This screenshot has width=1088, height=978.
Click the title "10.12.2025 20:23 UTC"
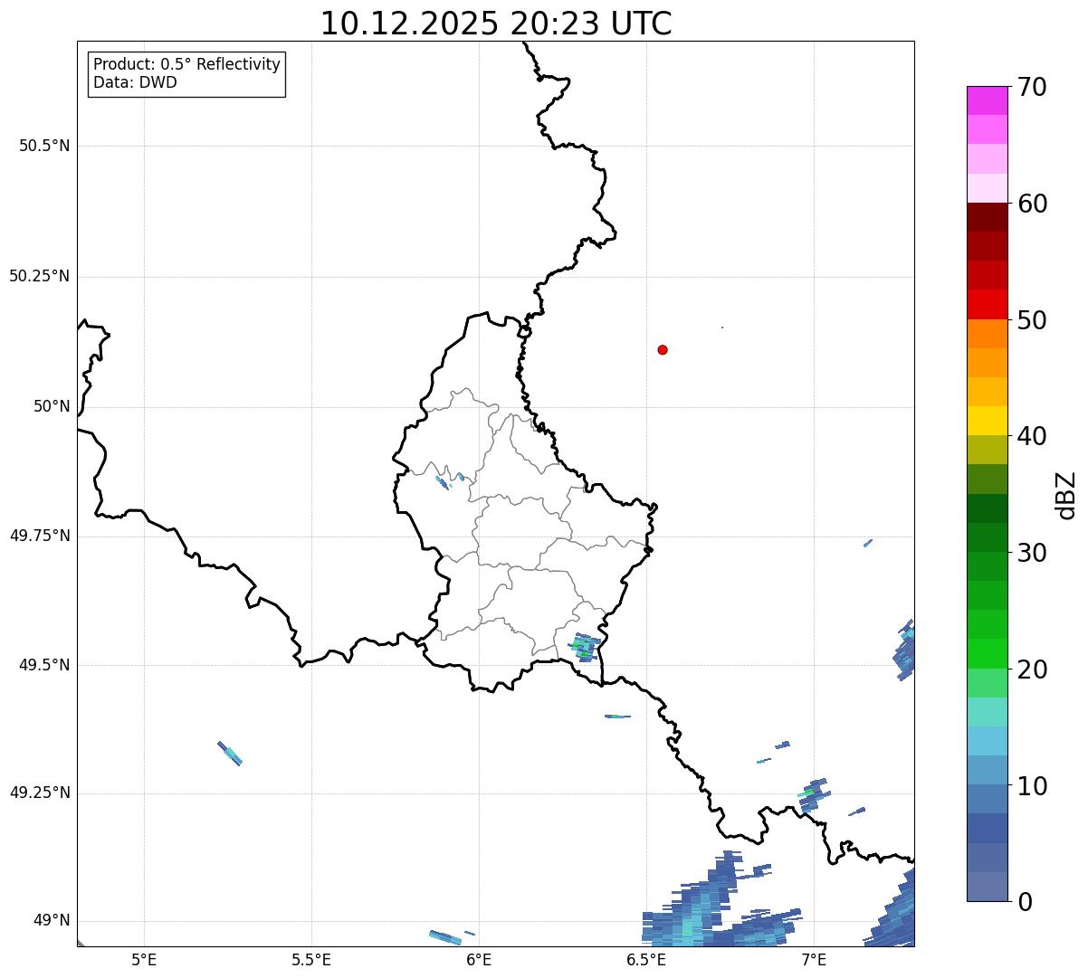pyautogui.click(x=496, y=24)
